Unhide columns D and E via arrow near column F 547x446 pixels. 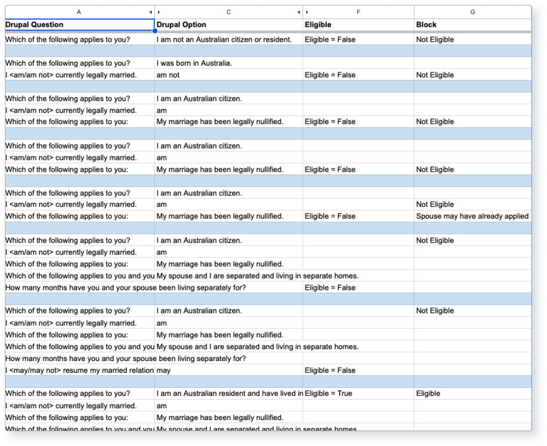[307, 11]
